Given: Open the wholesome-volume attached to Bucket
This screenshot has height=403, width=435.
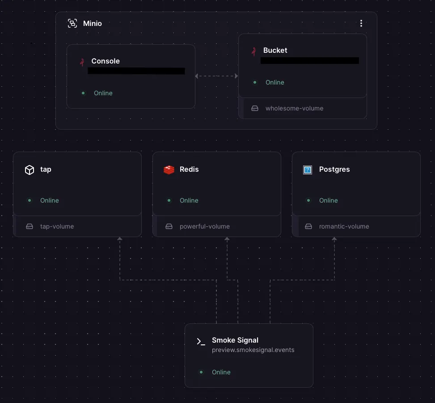Looking at the screenshot, I should click(x=294, y=108).
